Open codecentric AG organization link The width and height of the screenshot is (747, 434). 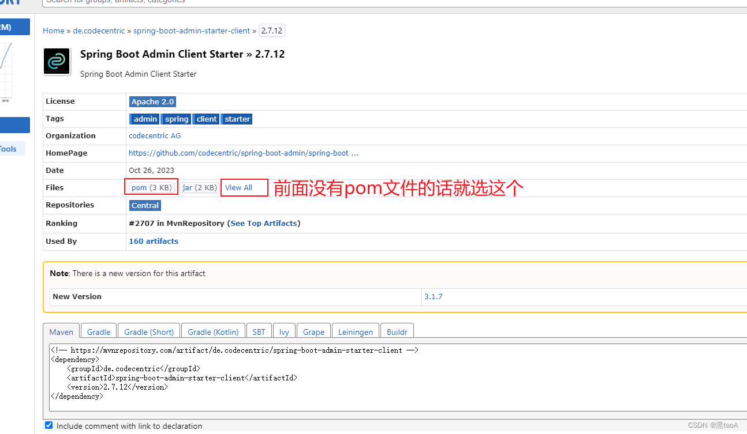tap(155, 136)
